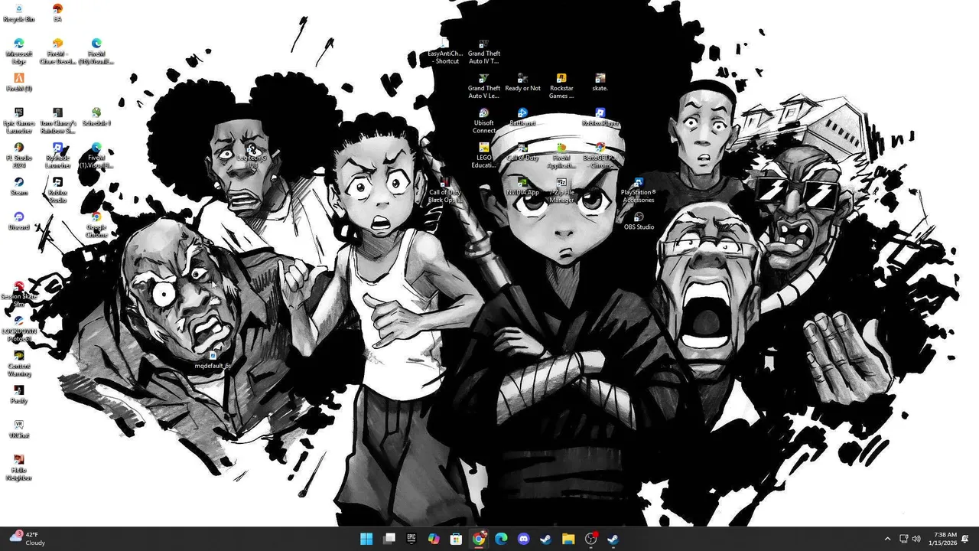Select the Call of Duty Black Ops shortcut
This screenshot has height=551, width=979.
444,190
